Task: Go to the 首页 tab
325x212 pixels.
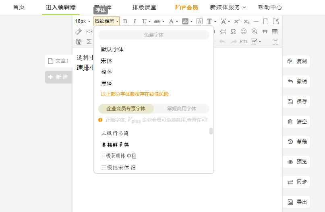Action: pos(19,8)
